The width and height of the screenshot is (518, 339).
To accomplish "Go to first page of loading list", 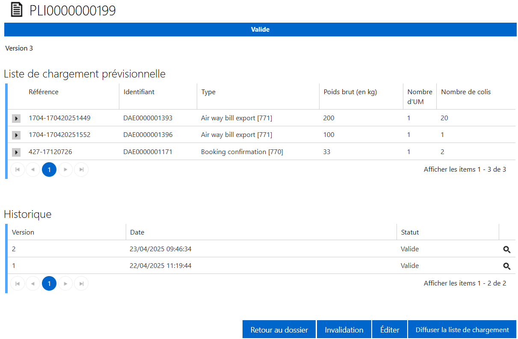I will tap(18, 170).
